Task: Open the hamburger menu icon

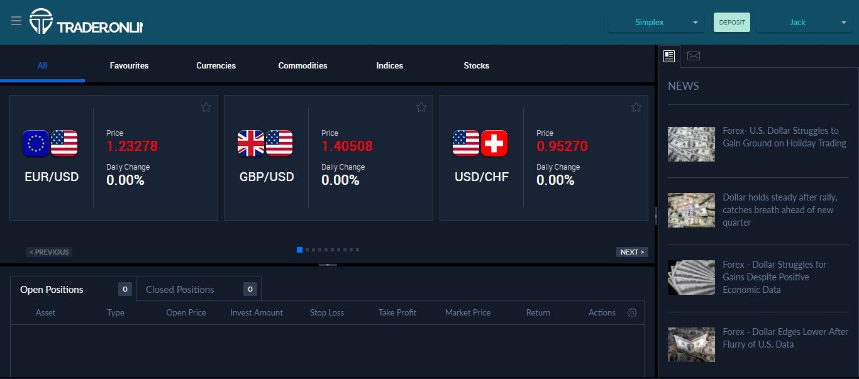Action: tap(16, 21)
